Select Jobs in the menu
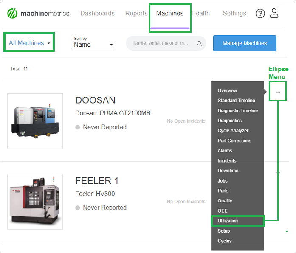This screenshot has height=253, width=296. (223, 181)
